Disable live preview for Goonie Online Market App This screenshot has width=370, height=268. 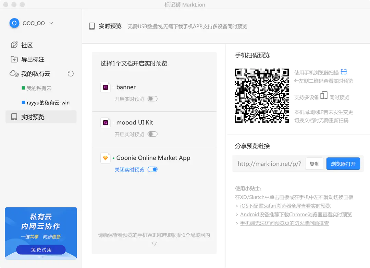point(152,169)
